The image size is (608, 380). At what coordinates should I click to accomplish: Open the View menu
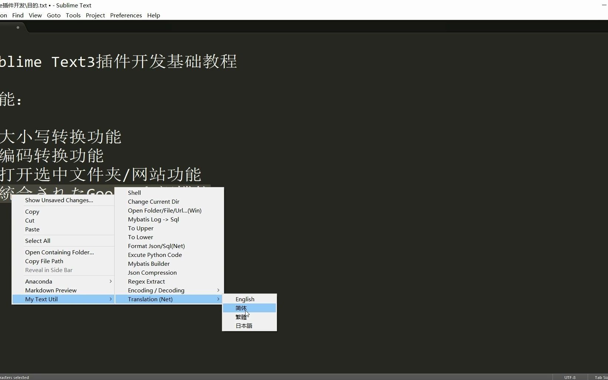point(35,15)
